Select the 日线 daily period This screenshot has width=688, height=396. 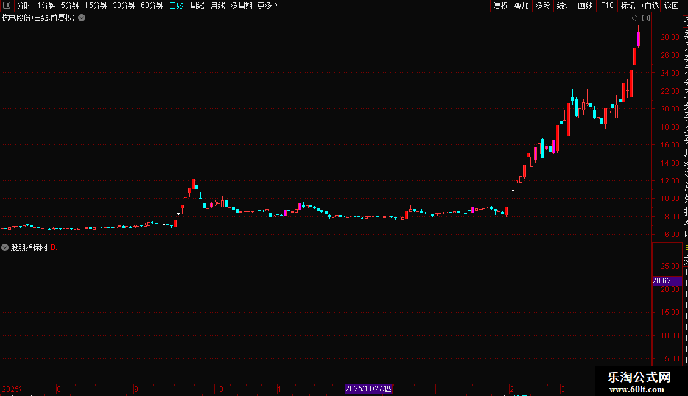(177, 5)
